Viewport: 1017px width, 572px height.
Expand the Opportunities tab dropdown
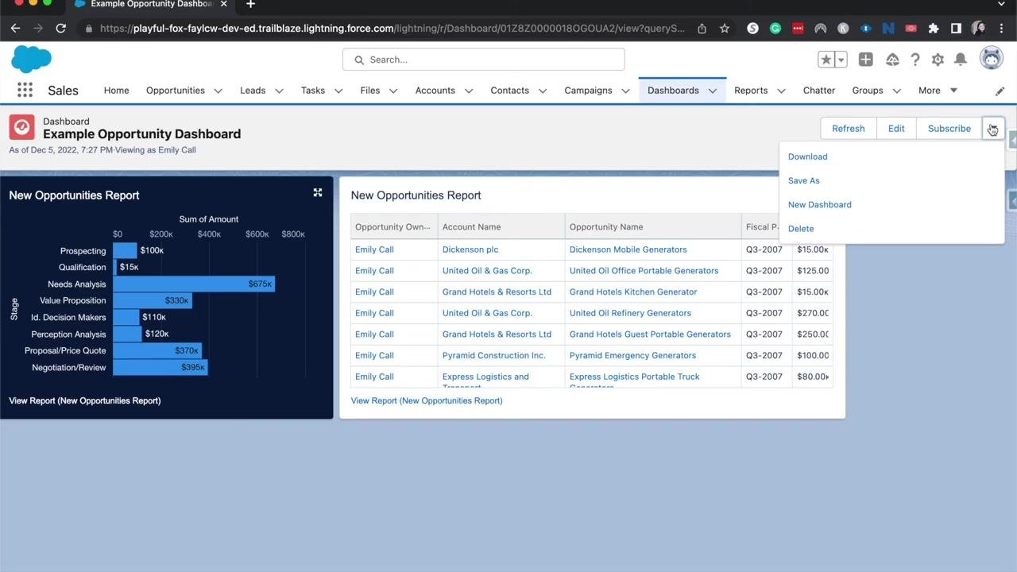point(218,91)
